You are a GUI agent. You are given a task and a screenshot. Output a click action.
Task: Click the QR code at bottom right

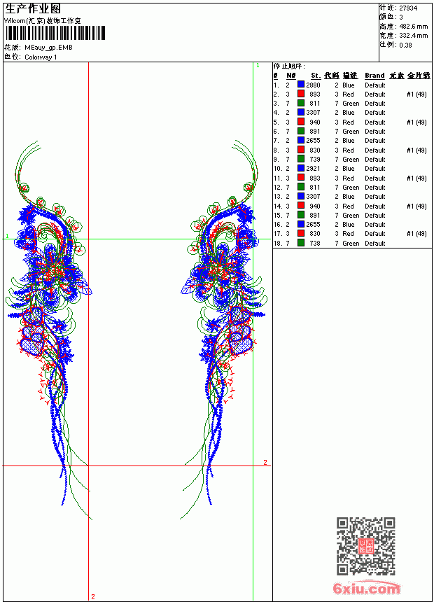tap(365, 546)
